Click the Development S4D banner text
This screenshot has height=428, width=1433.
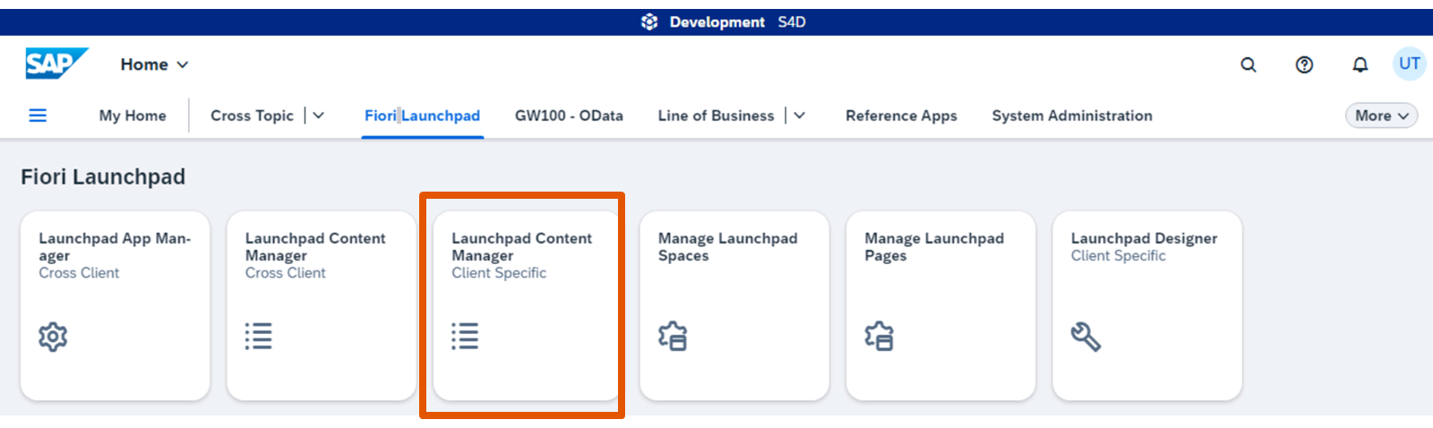[x=737, y=21]
